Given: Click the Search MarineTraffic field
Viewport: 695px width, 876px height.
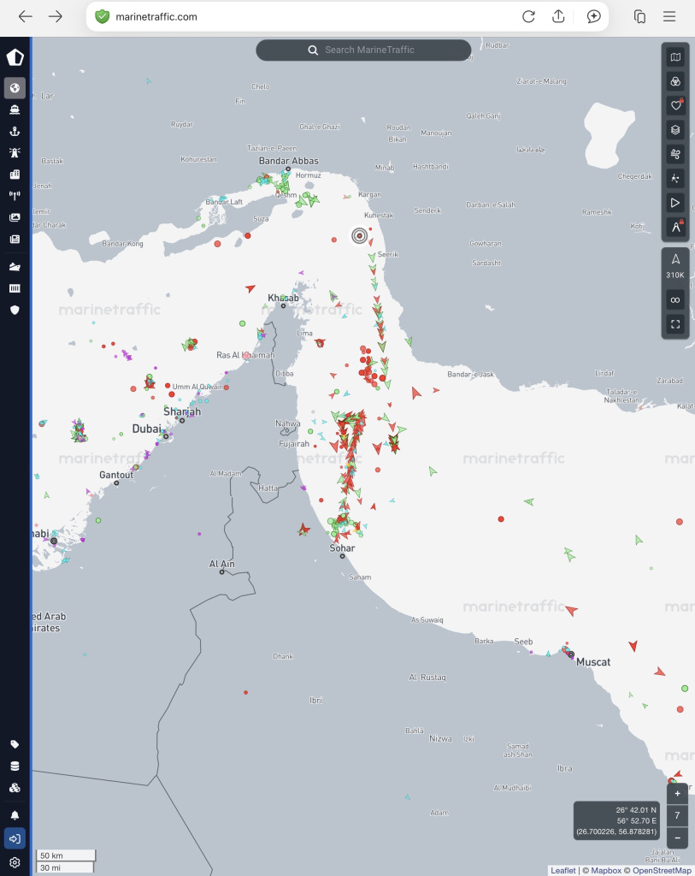Looking at the screenshot, I should click(363, 50).
